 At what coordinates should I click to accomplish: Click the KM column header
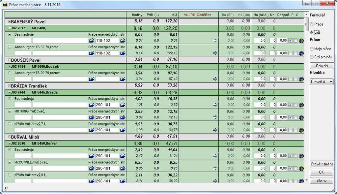pos(175,15)
